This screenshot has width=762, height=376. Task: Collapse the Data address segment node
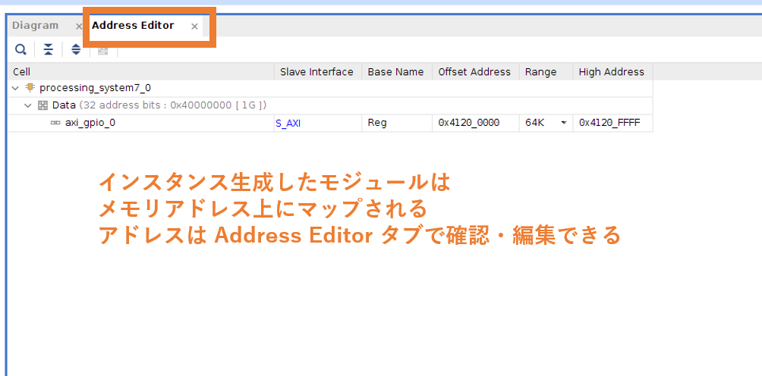[27, 105]
